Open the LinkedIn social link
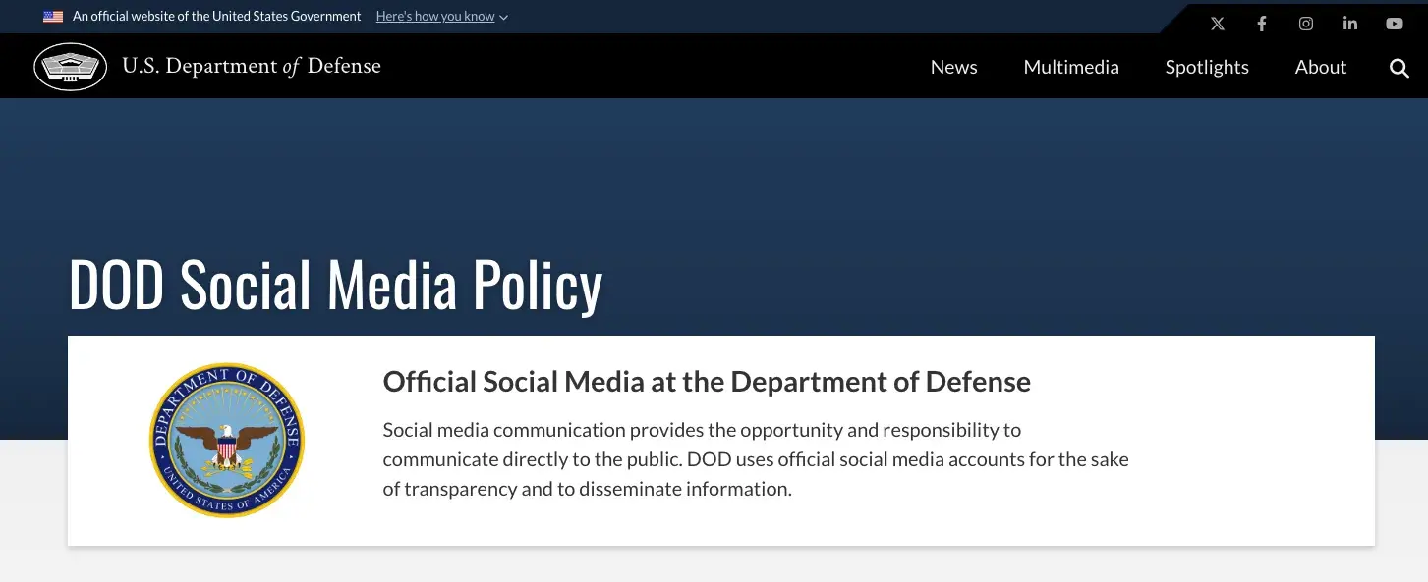The height and width of the screenshot is (582, 1428). point(1350,24)
